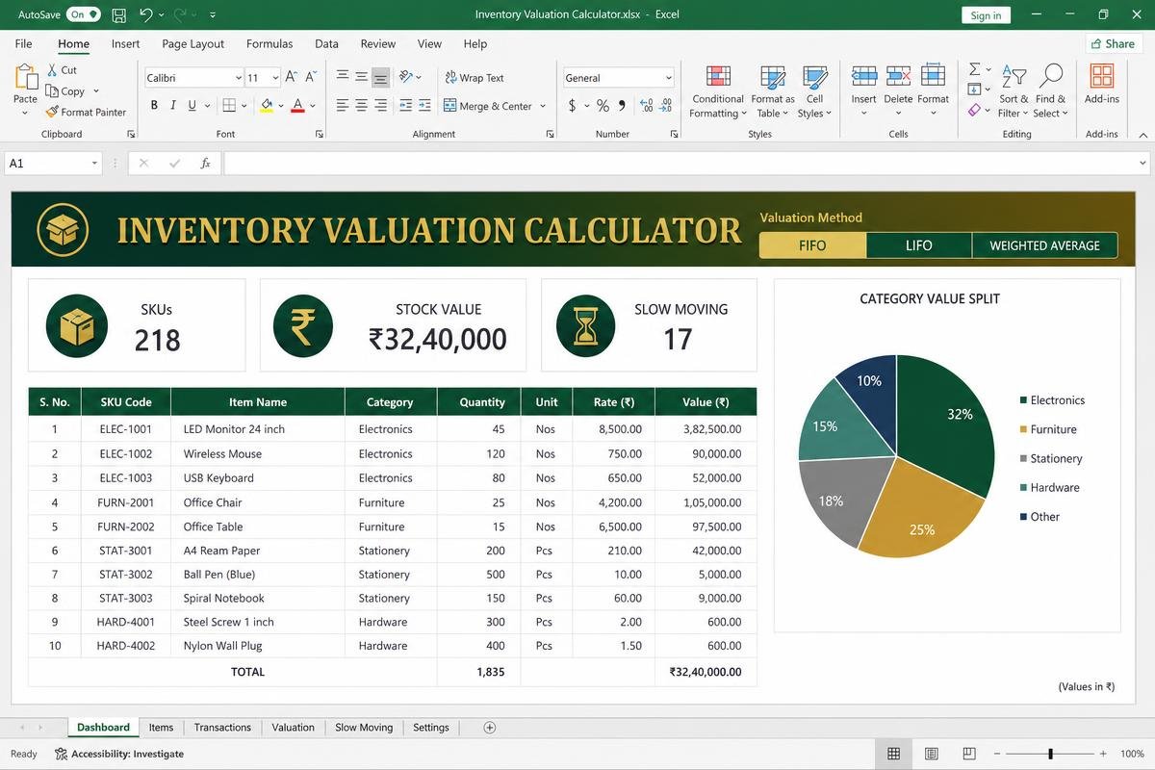Click the Delete cells icon
Image resolution: width=1155 pixels, height=770 pixels.
898,76
